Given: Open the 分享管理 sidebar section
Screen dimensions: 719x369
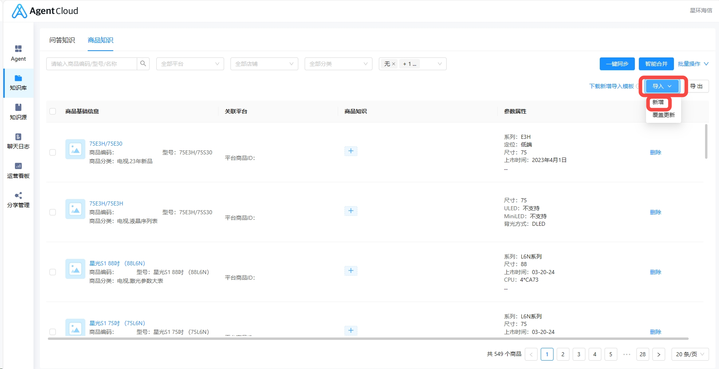Looking at the screenshot, I should 18,200.
